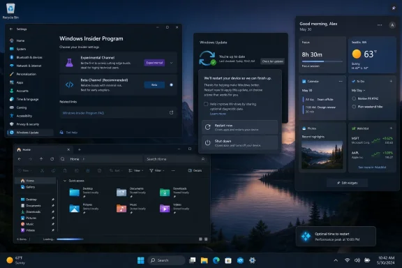Mark Review PR task as complete
Image resolution: width=402 pixels, height=268 pixels.
pos(354,98)
